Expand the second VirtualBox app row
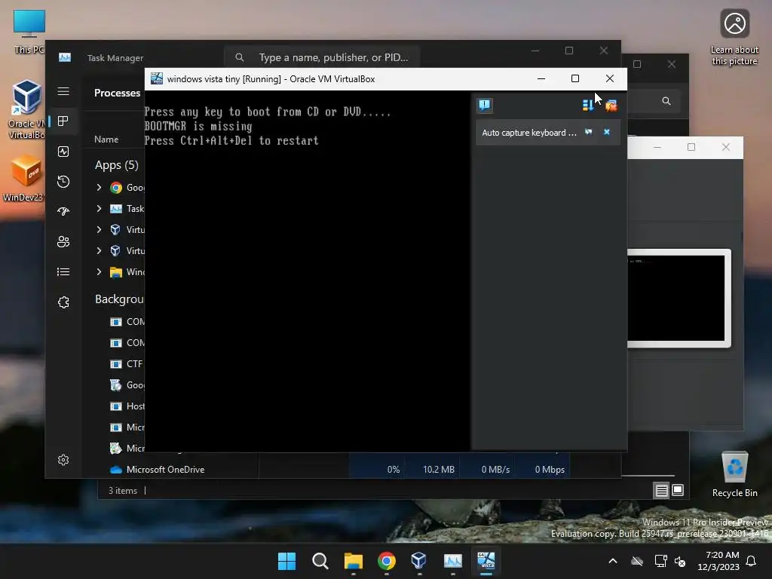Screen dimensions: 772x579 99,251
